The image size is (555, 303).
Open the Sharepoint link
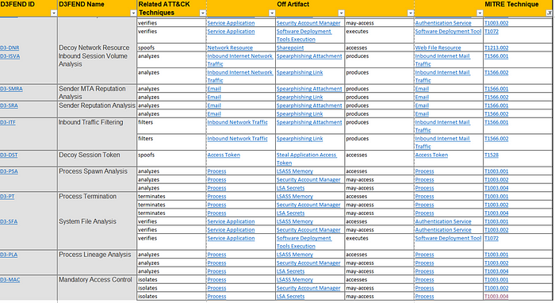tap(290, 48)
